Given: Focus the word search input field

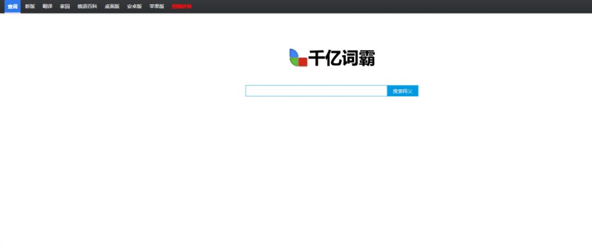Looking at the screenshot, I should click(x=316, y=90).
